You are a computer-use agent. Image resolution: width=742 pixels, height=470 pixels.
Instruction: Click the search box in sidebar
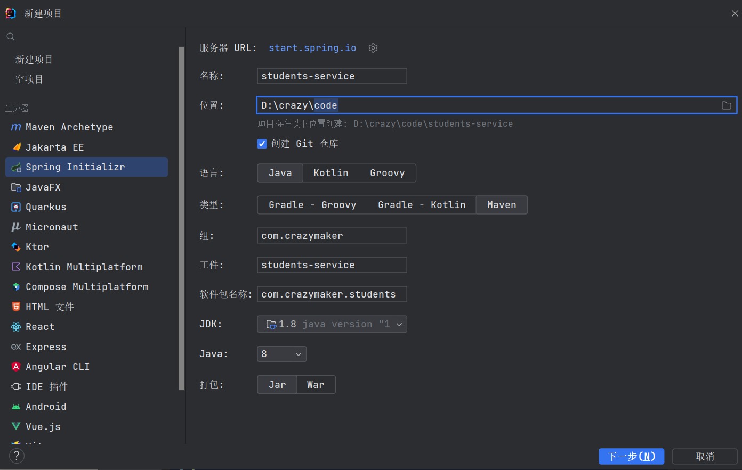pyautogui.click(x=93, y=37)
